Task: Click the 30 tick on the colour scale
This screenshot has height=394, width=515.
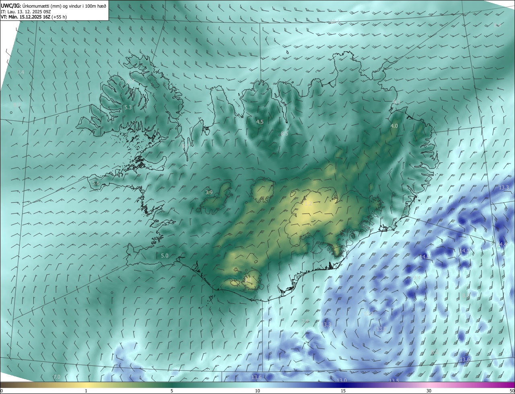Action: click(429, 391)
